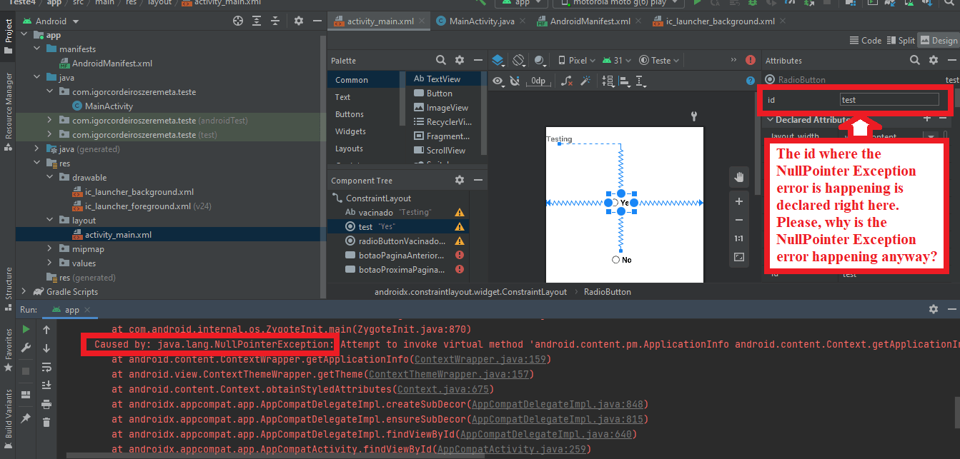Toggle scroll to end in the console

tap(46, 385)
